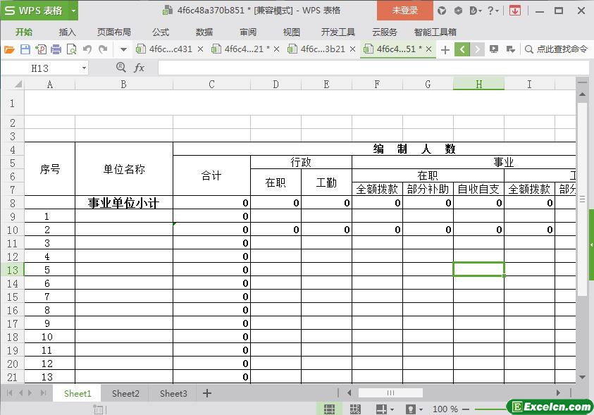Click the Name Box showing H13
The width and height of the screenshot is (594, 415).
click(x=41, y=68)
